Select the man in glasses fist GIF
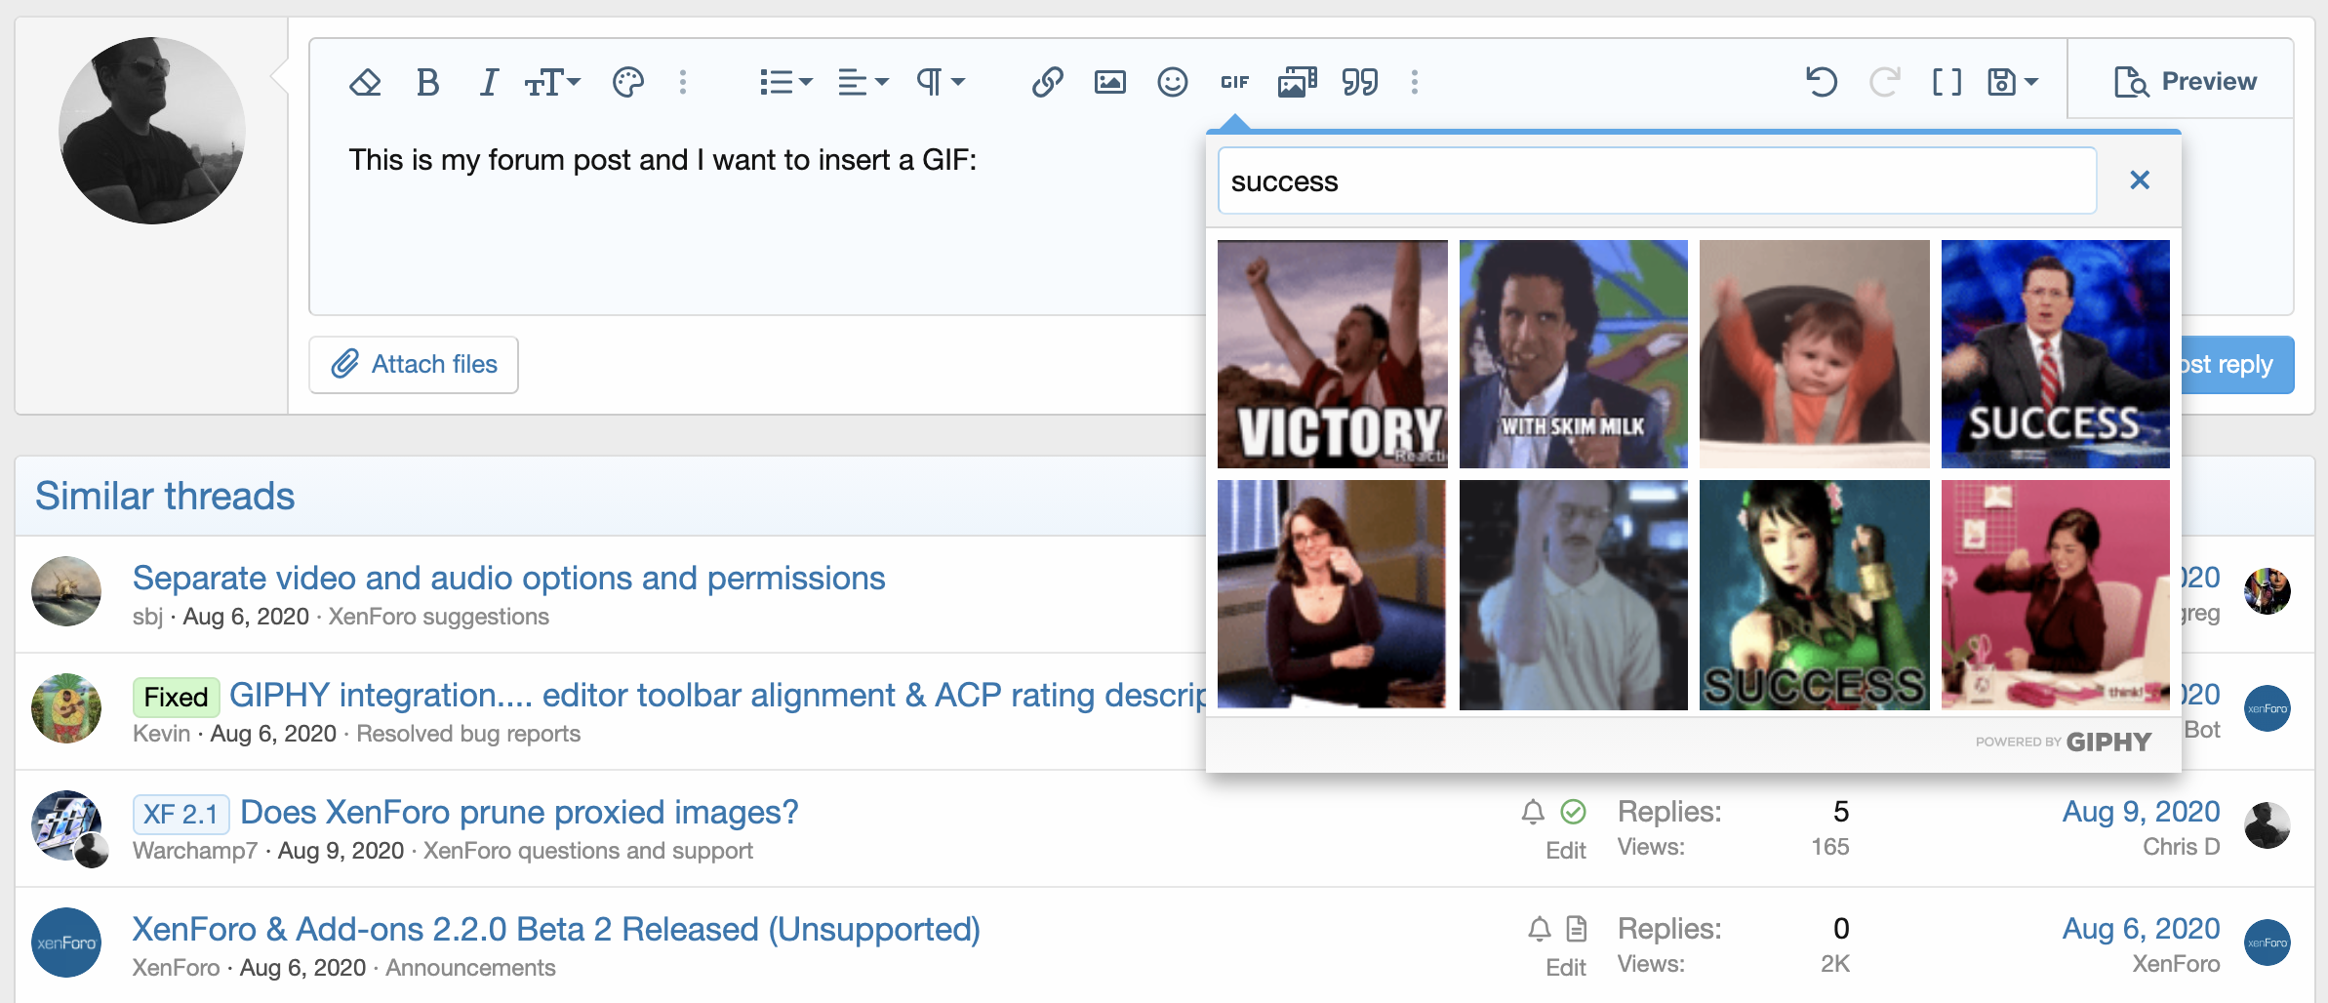This screenshot has height=1003, width=2328. [1574, 594]
